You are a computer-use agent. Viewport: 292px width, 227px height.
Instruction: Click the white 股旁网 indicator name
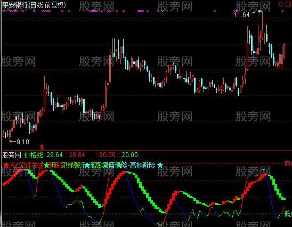[12, 155]
